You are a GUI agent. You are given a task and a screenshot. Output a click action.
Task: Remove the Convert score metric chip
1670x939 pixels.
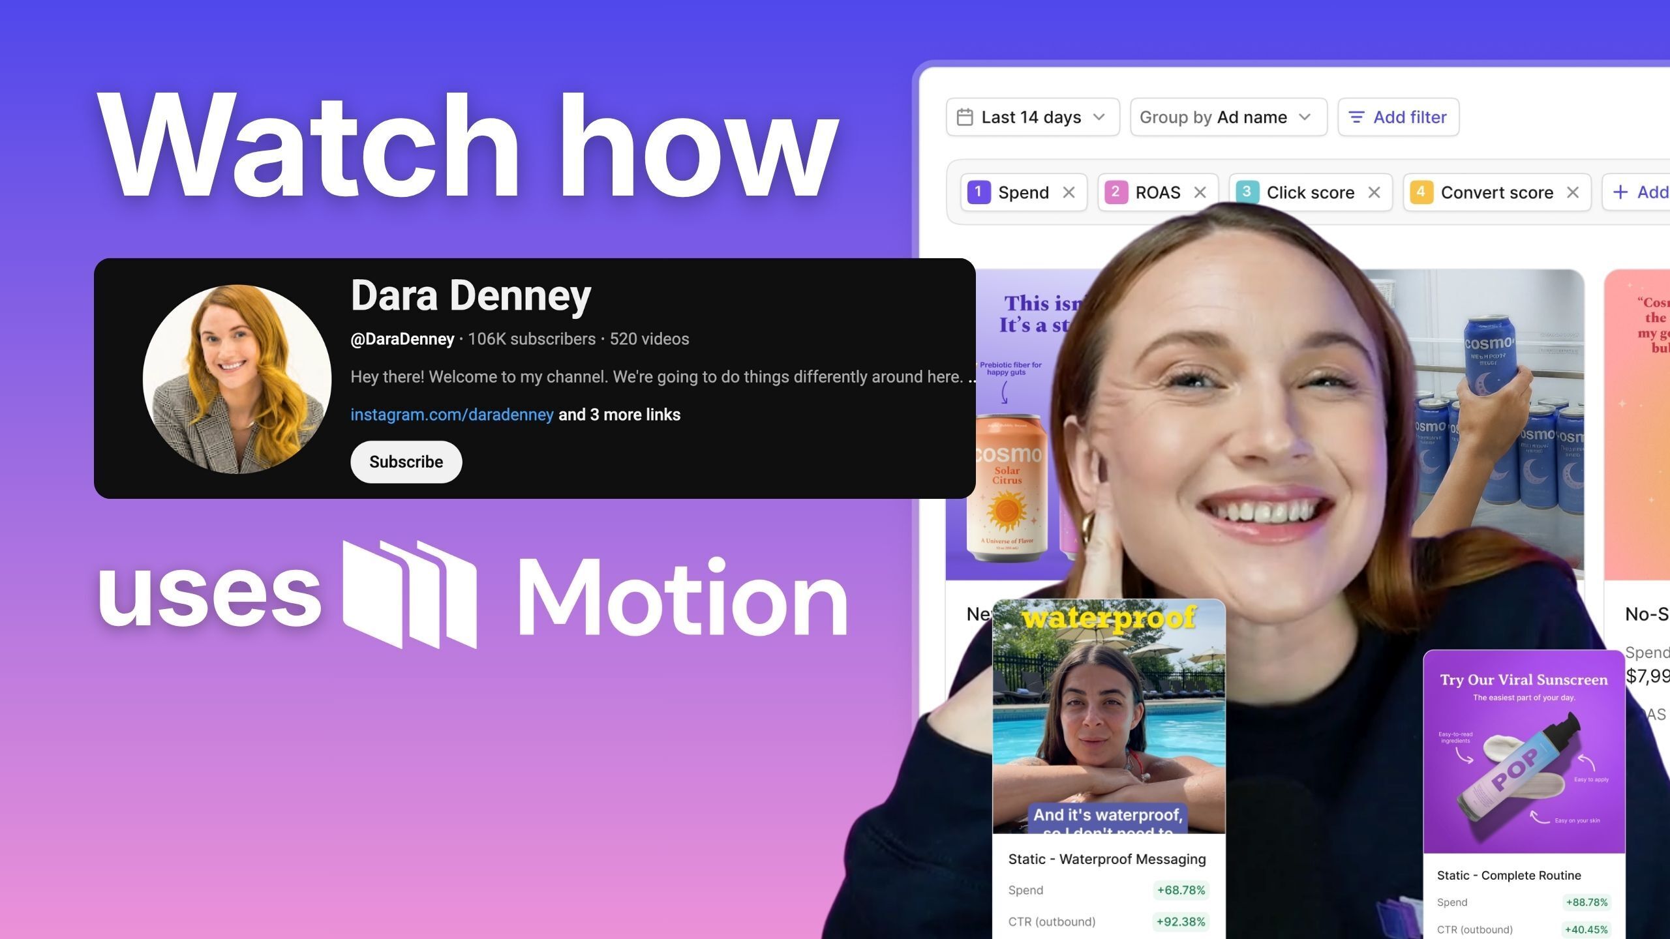point(1573,192)
